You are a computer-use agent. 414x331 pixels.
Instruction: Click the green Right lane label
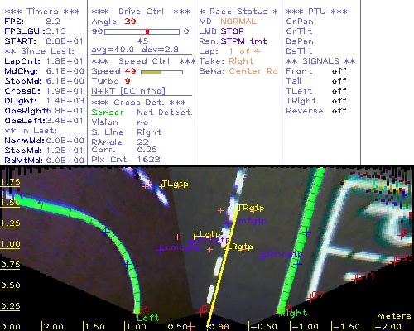click(x=293, y=313)
